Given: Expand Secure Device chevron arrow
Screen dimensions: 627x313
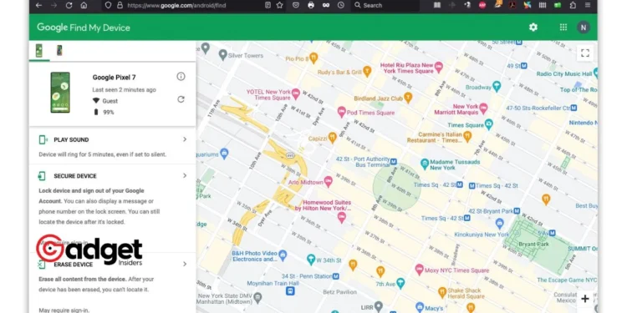Looking at the screenshot, I should [185, 175].
